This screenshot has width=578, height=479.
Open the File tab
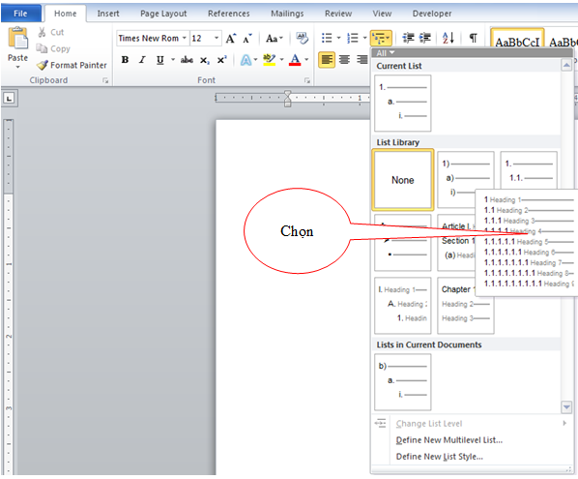tap(20, 14)
